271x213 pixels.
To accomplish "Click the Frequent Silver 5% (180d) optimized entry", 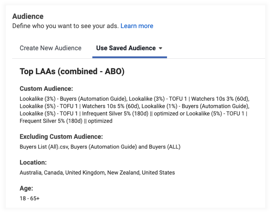I will pyautogui.click(x=66, y=121).
